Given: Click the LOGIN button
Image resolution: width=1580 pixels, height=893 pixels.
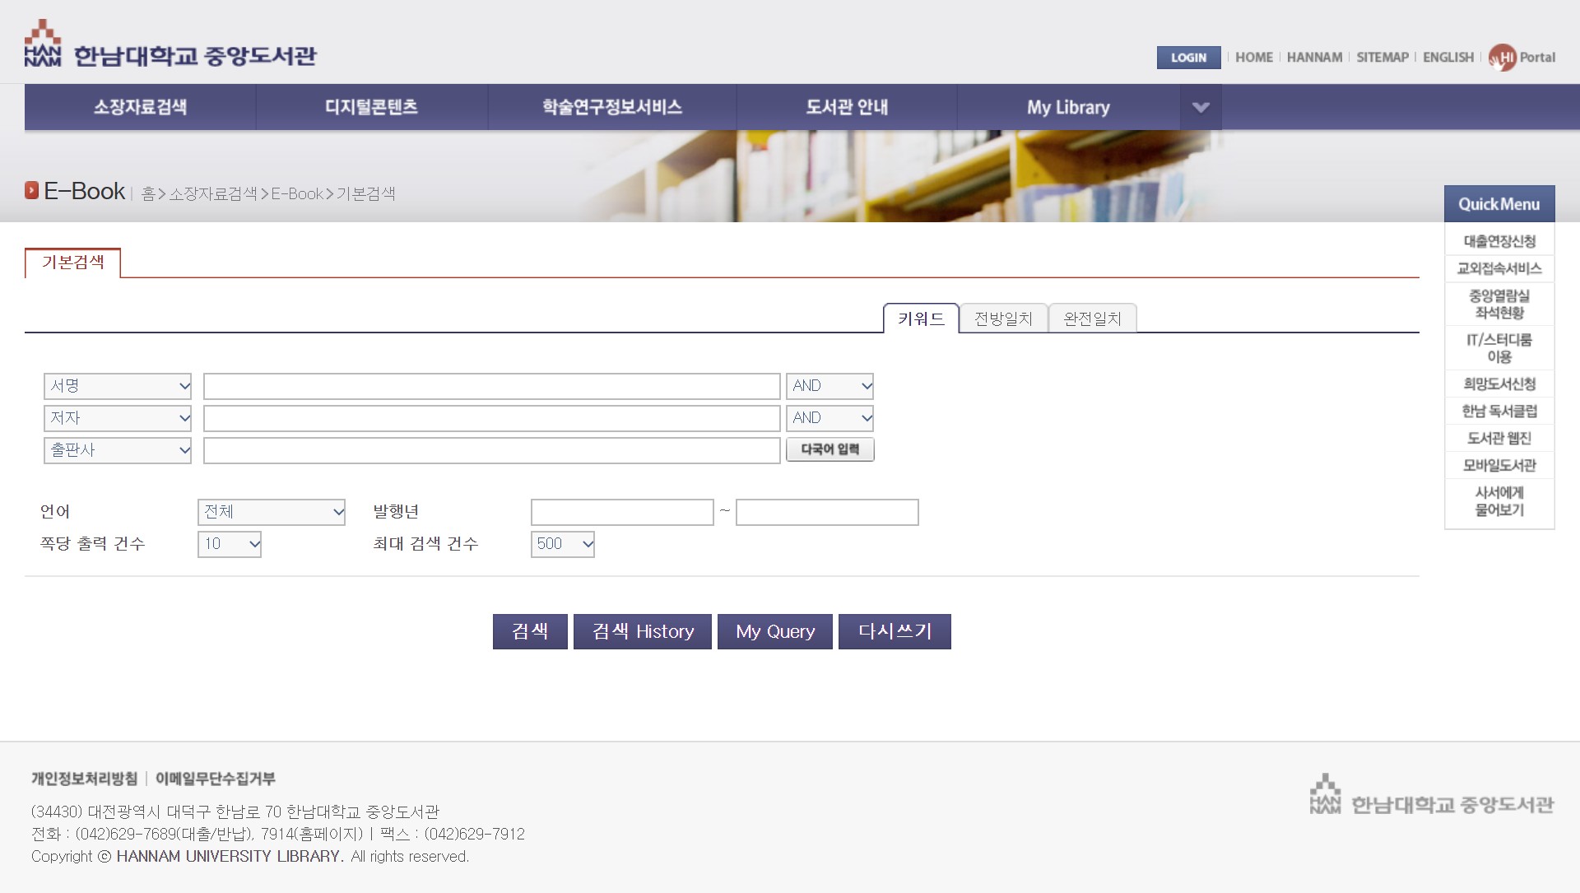Looking at the screenshot, I should (x=1188, y=58).
